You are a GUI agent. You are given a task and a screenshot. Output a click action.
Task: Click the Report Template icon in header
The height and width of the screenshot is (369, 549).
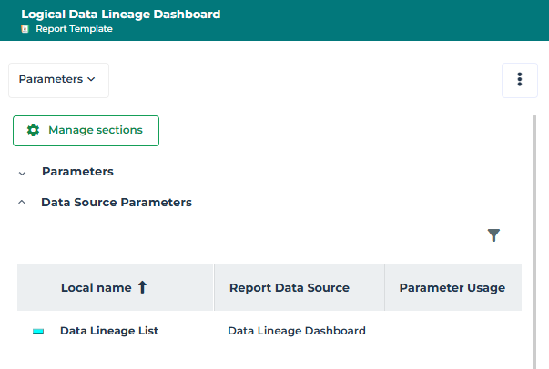[x=25, y=29]
